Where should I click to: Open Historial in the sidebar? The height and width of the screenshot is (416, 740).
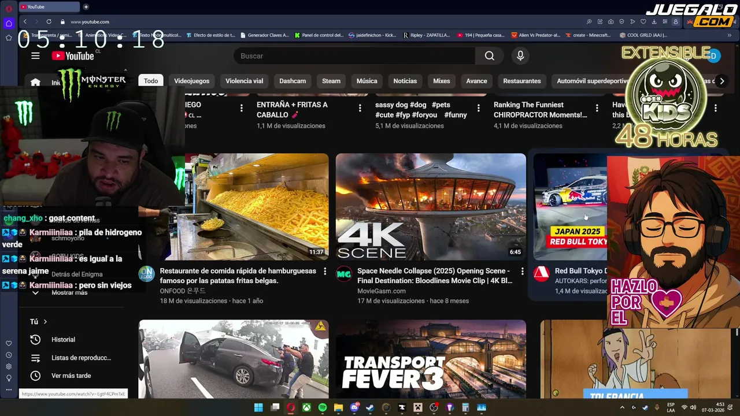click(63, 340)
